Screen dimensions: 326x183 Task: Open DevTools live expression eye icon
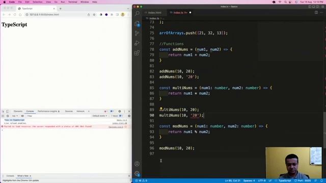click(x=22, y=116)
